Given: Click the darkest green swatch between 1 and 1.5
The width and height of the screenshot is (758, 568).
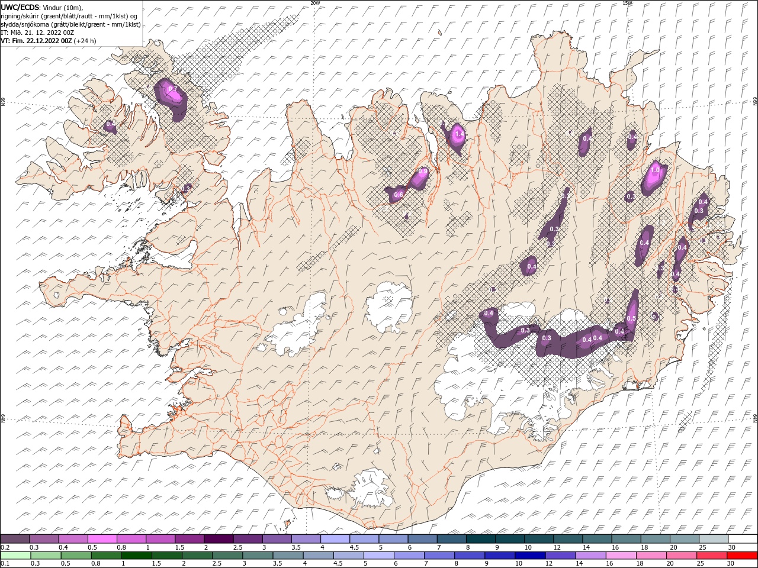Looking at the screenshot, I should point(137,555).
